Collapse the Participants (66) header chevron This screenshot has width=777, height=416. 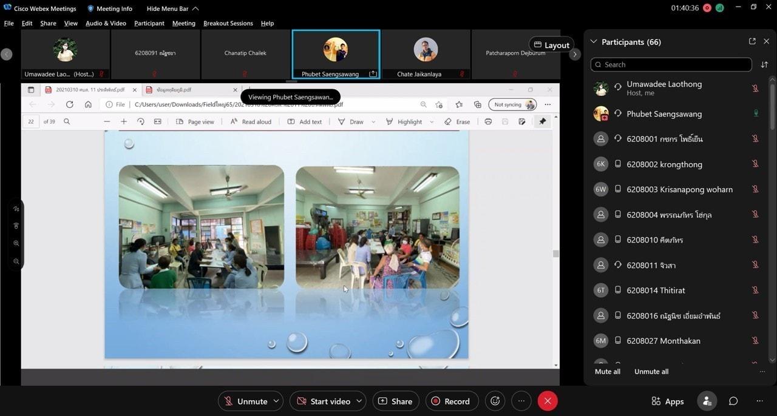[594, 42]
